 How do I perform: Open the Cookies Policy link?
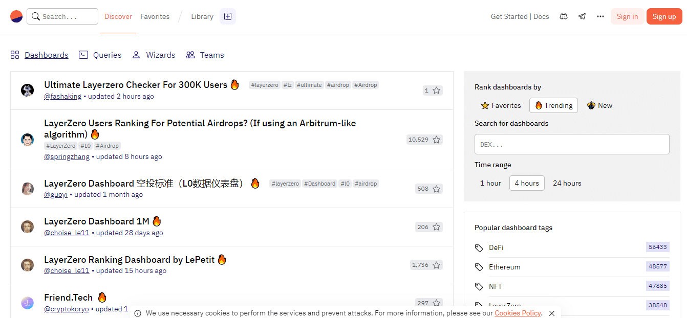pos(518,313)
